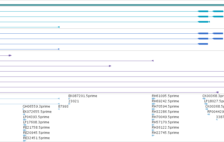This screenshot has height=142, width=224.
Task: Click purple block ending the bottom purple line
Action: (x=217, y=92)
